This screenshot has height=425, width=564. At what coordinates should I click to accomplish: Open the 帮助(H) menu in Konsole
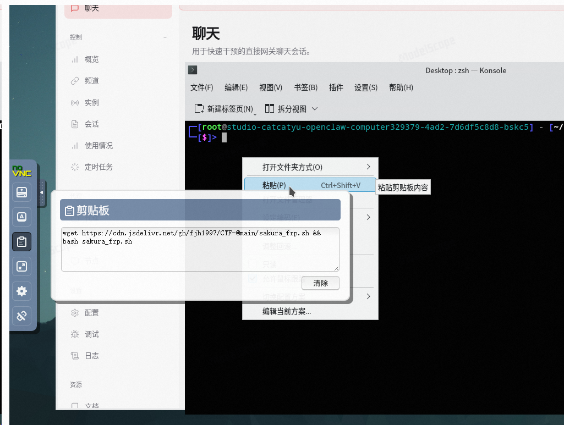pyautogui.click(x=401, y=87)
